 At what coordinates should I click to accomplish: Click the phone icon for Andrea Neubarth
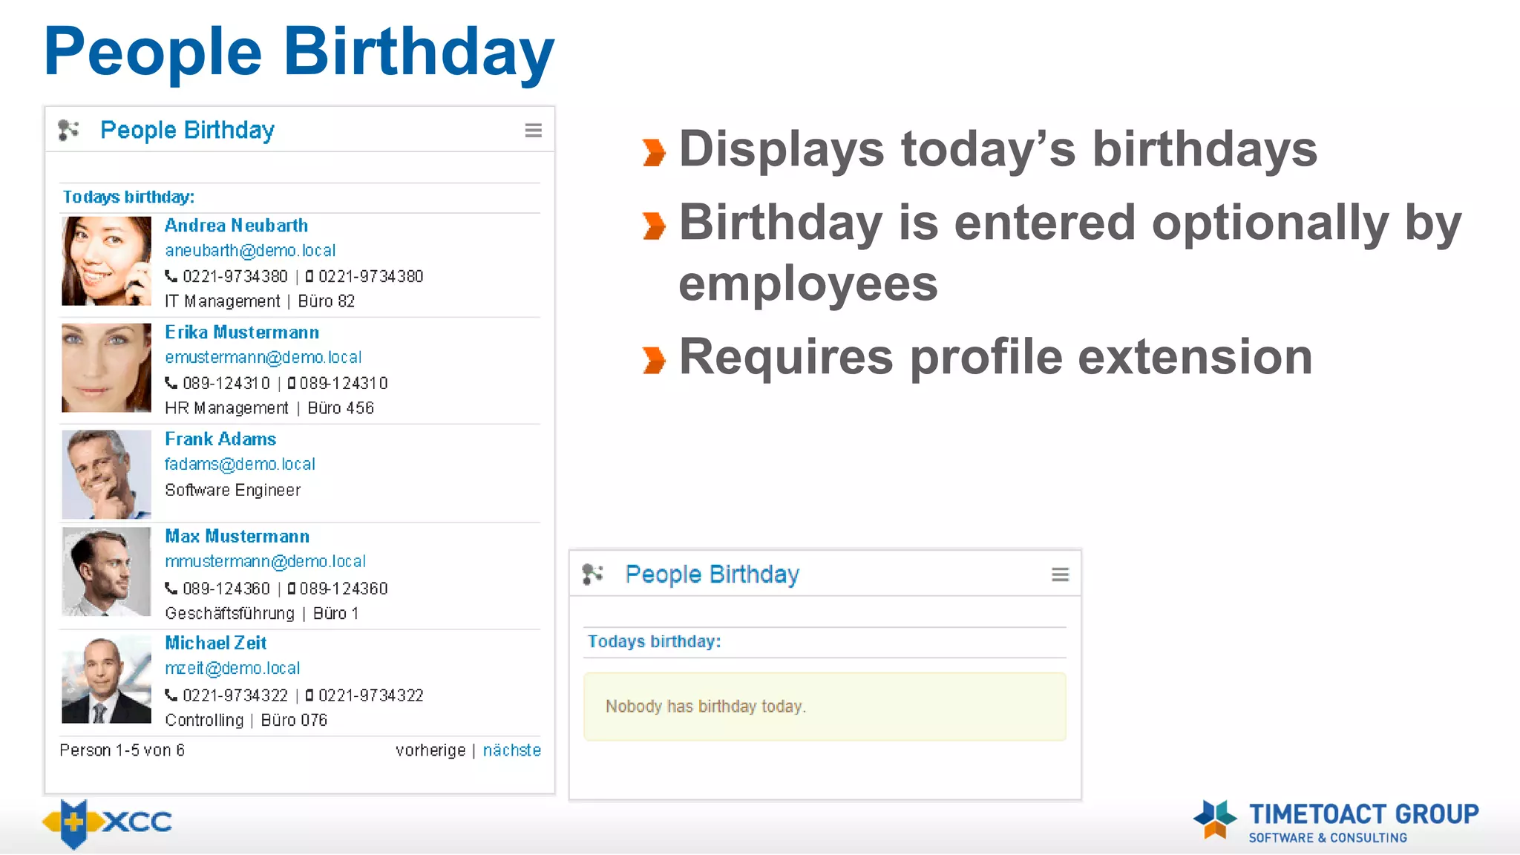[171, 276]
